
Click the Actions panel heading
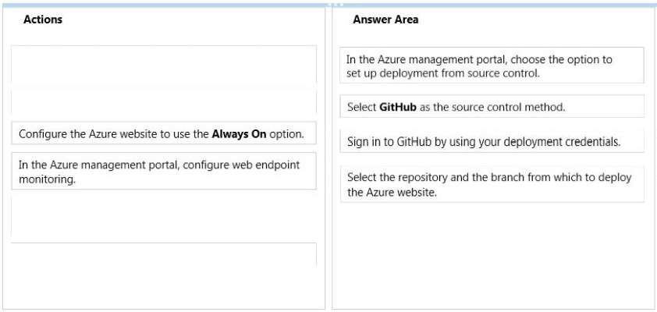tap(43, 19)
